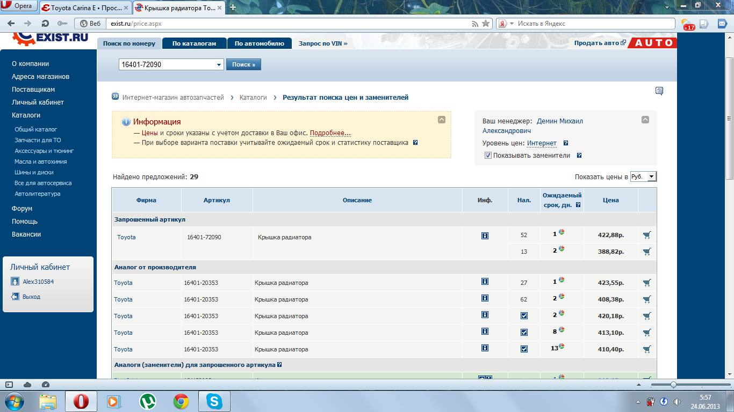Bookmark page with the address bar star
Viewport: 734px width, 412px height.
pos(486,24)
